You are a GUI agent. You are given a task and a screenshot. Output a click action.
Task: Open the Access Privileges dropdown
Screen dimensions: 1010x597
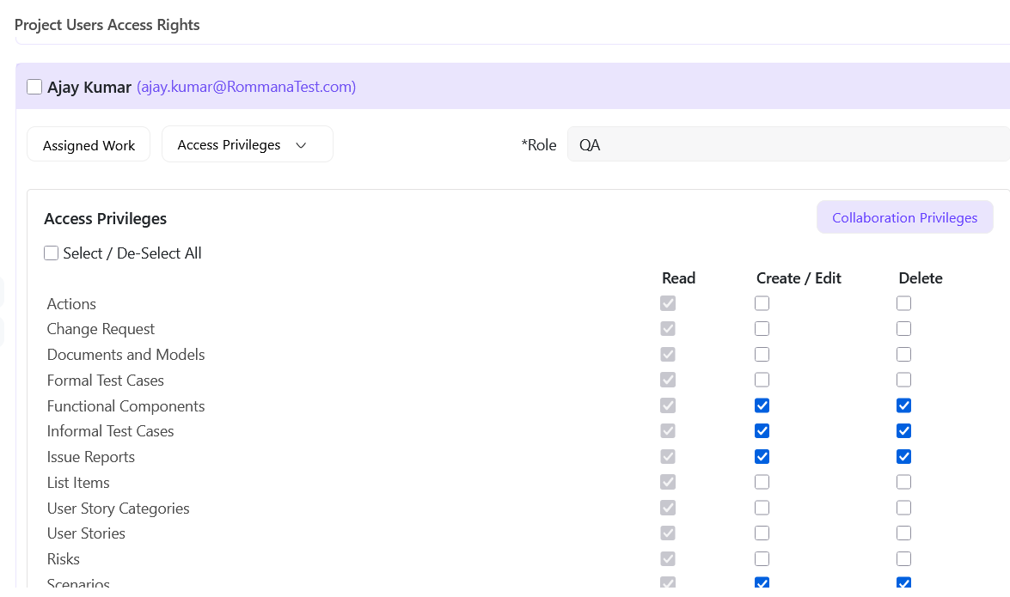[x=247, y=143]
